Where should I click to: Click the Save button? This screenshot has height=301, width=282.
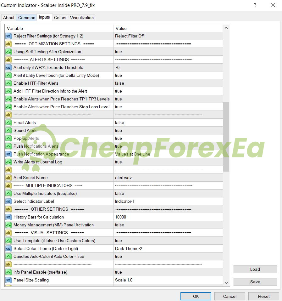[x=255, y=282]
